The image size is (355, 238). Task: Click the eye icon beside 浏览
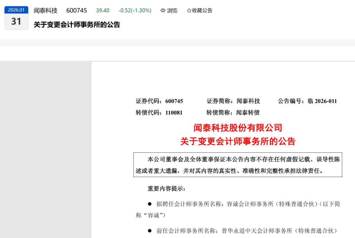tap(163, 11)
